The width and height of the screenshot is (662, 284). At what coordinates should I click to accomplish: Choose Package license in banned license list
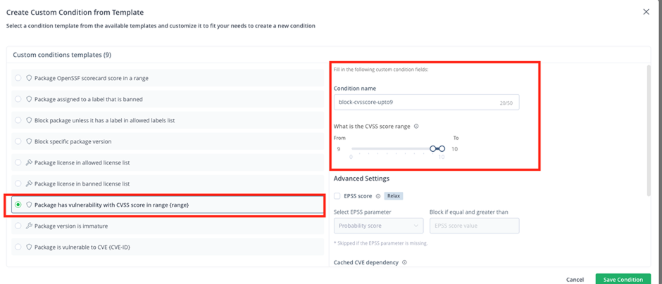(x=18, y=183)
